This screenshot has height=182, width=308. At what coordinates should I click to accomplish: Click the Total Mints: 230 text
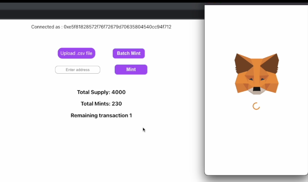(x=101, y=104)
